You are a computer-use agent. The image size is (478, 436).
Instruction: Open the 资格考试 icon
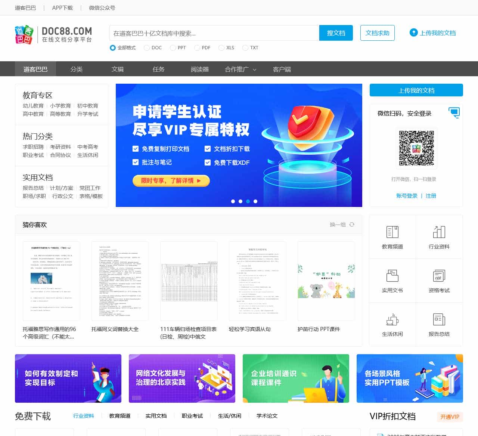[439, 276]
